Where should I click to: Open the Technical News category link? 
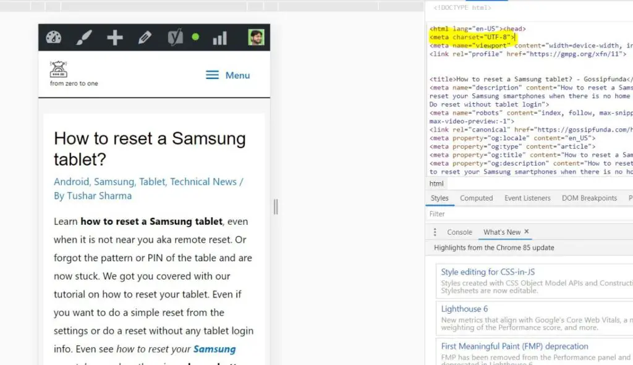[203, 182]
